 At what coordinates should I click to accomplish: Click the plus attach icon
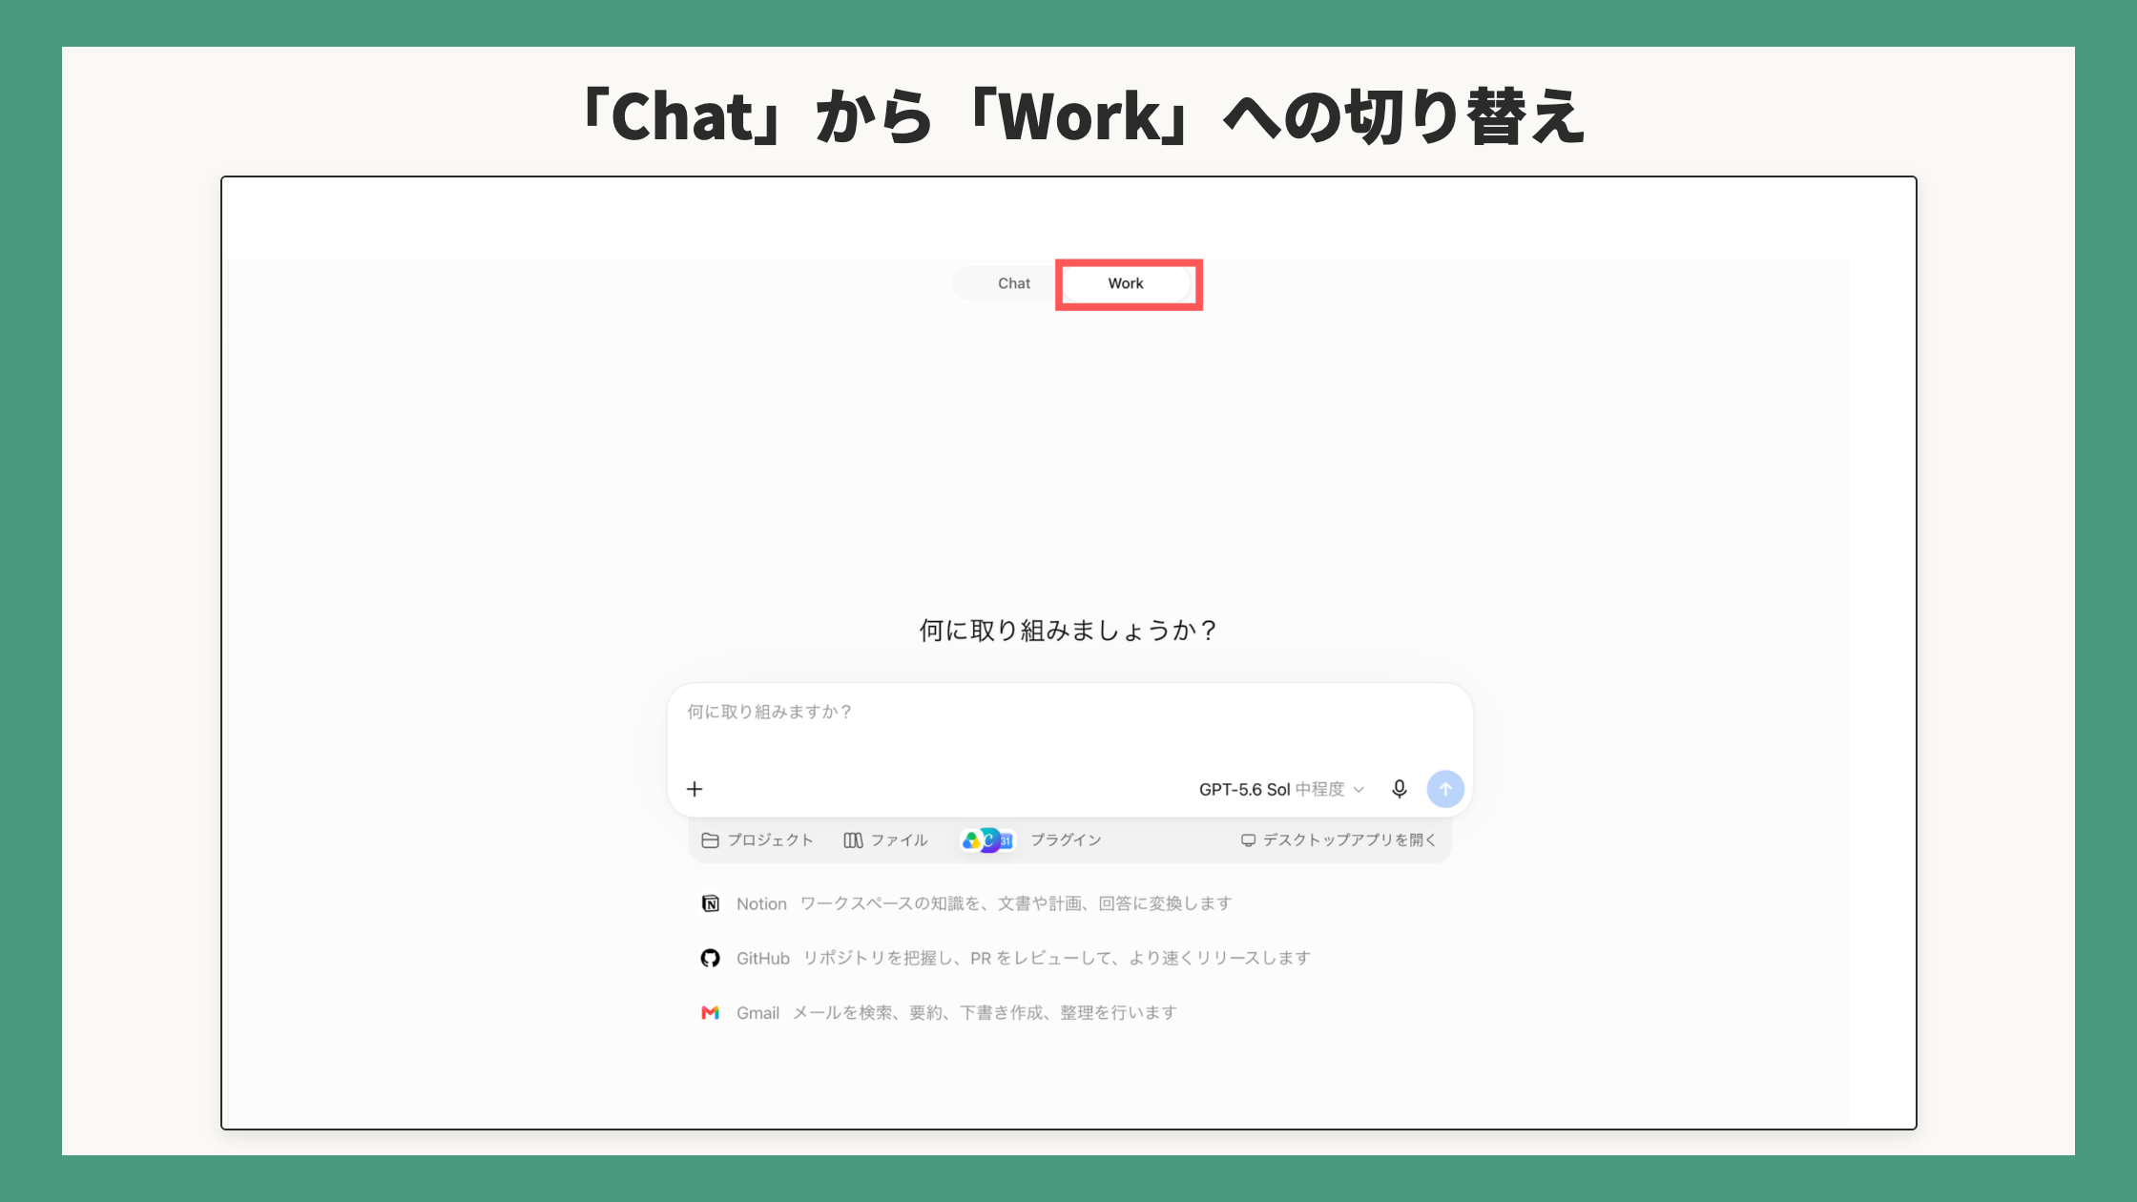695,789
